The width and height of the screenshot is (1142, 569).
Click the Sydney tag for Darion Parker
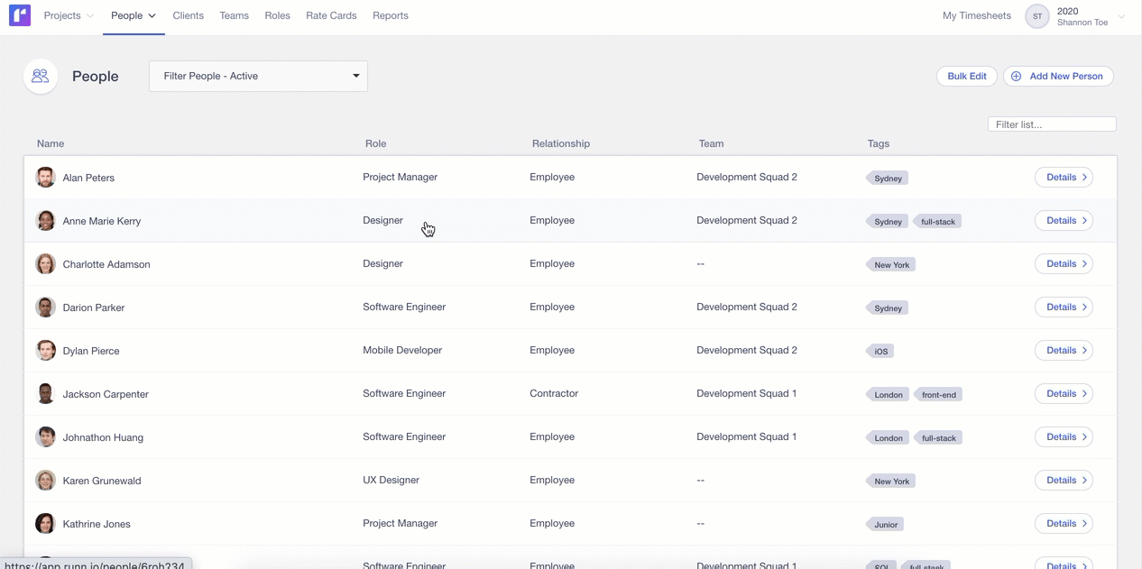[888, 308]
